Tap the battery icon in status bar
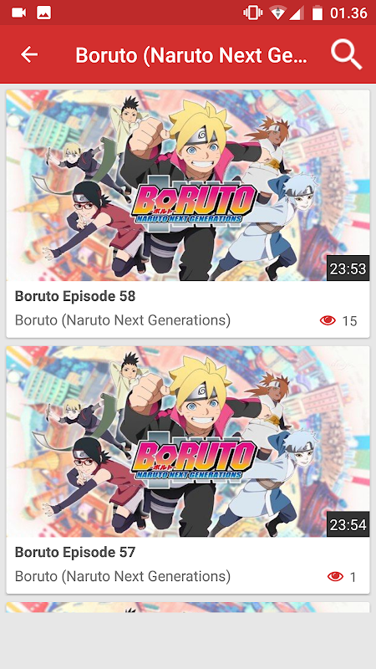Screen dimensions: 376x669 pos(318,13)
